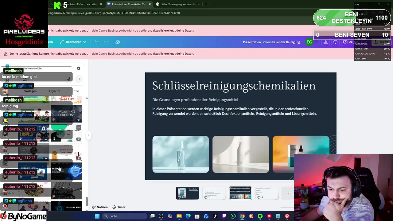The height and width of the screenshot is (221, 393).
Task: Open the presentation Timer
Action: (119, 207)
